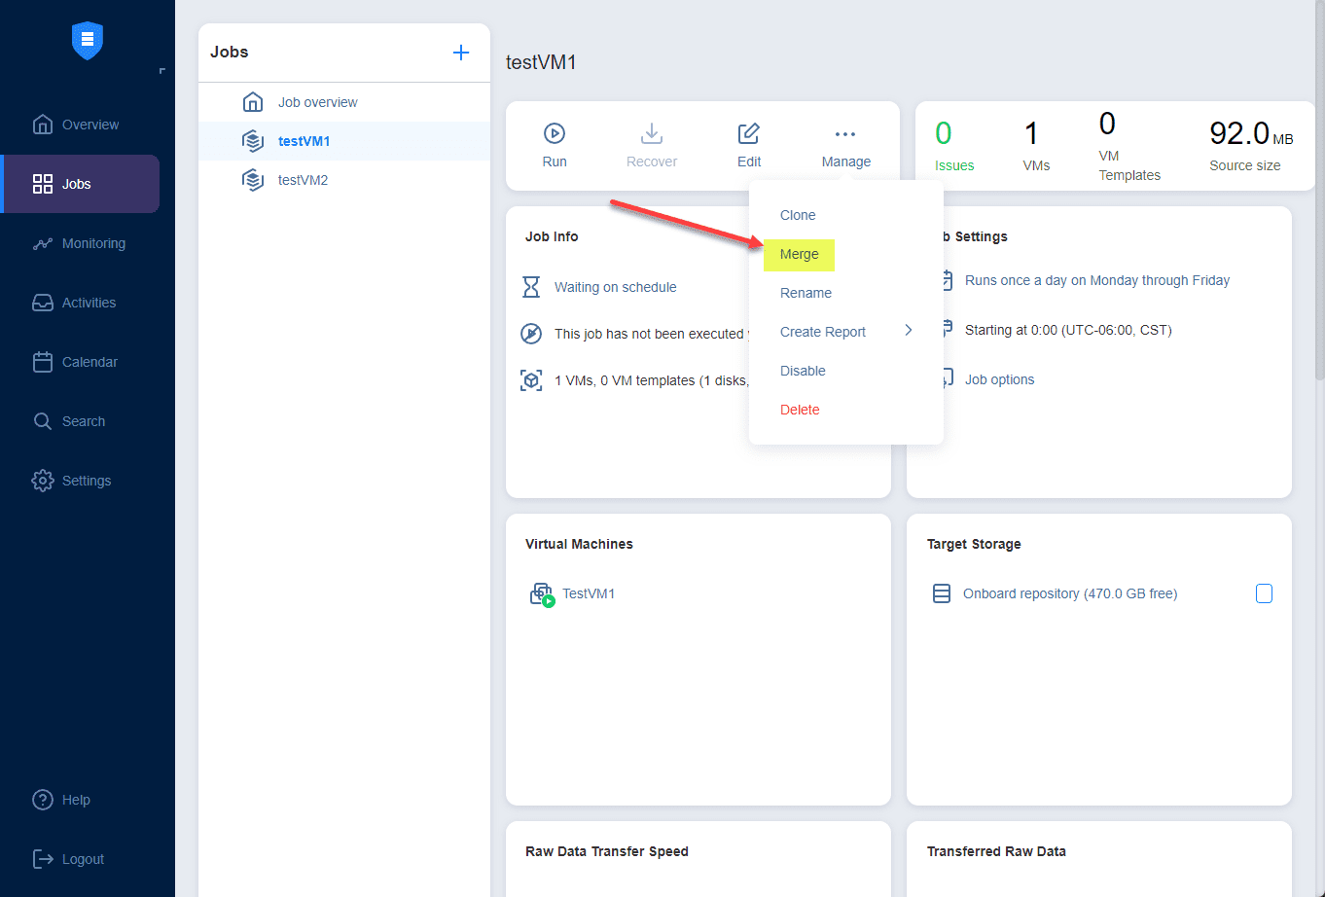Click the testVM2 job stack icon
The image size is (1325, 897).
tap(253, 180)
